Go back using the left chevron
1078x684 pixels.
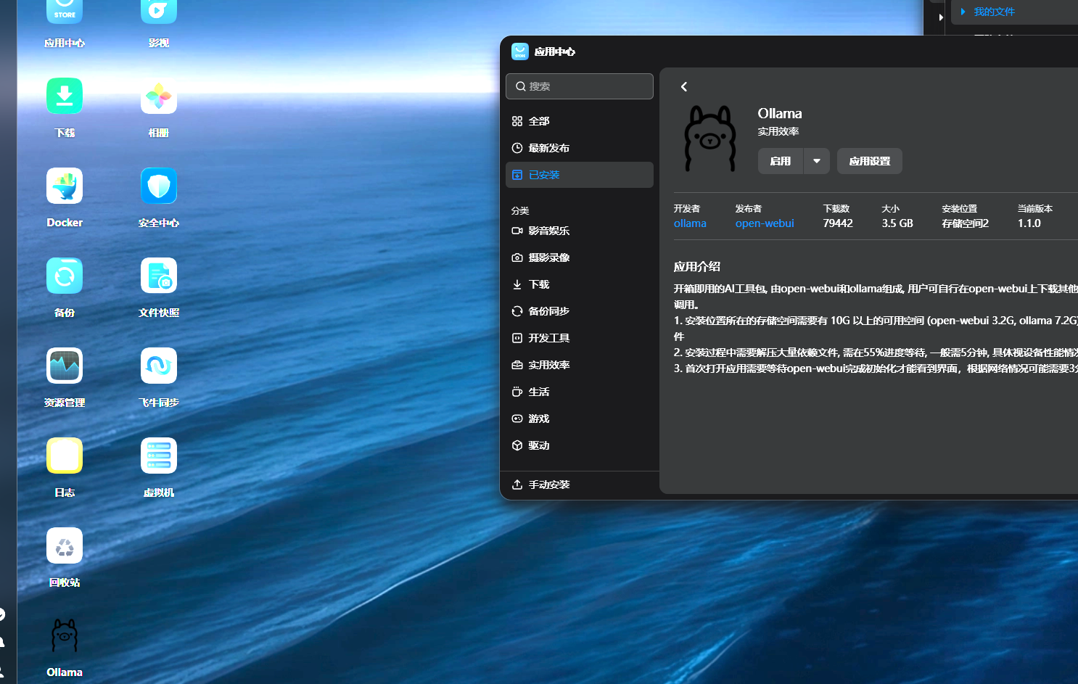coord(684,87)
